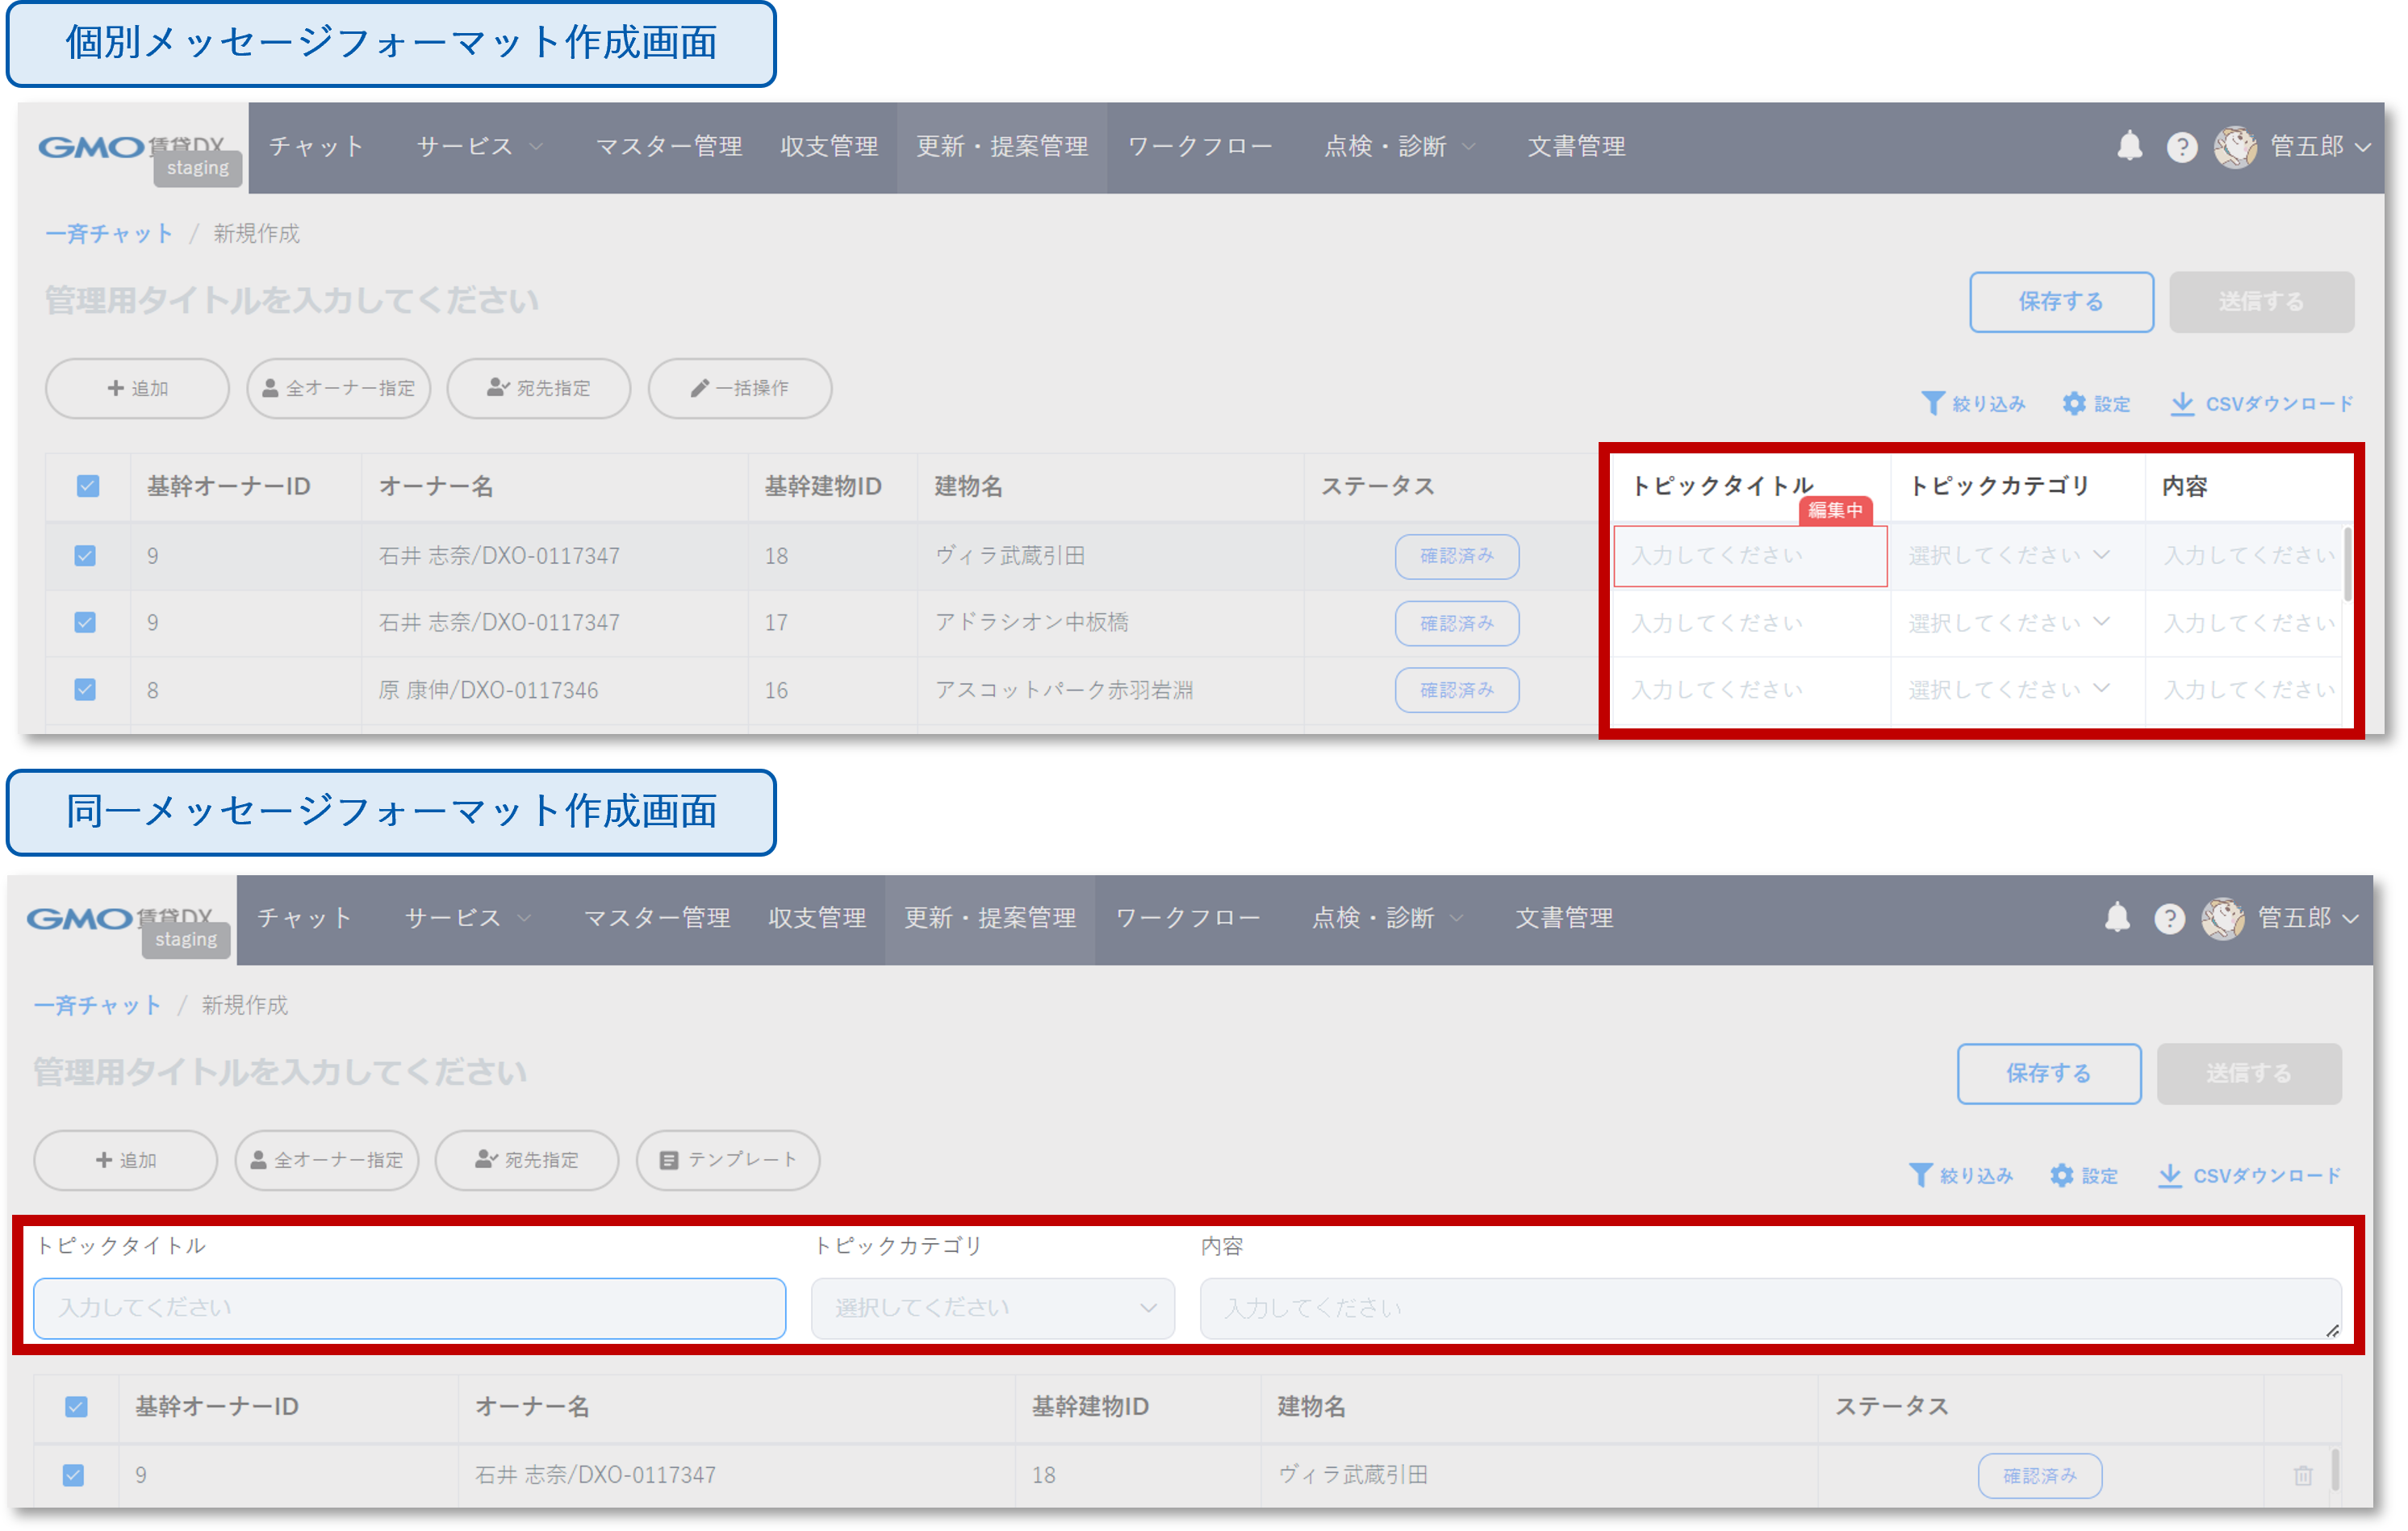Click 保存する button in top screen
This screenshot has height=1531, width=2408.
pyautogui.click(x=2060, y=302)
